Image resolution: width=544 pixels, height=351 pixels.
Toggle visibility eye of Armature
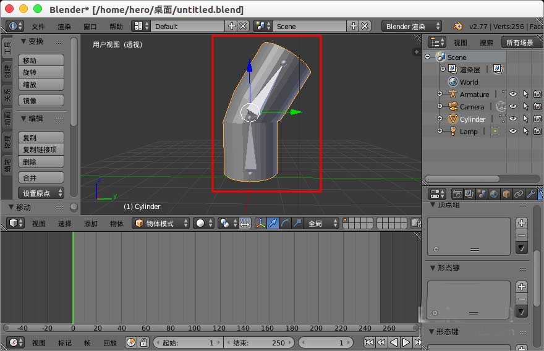click(x=512, y=94)
